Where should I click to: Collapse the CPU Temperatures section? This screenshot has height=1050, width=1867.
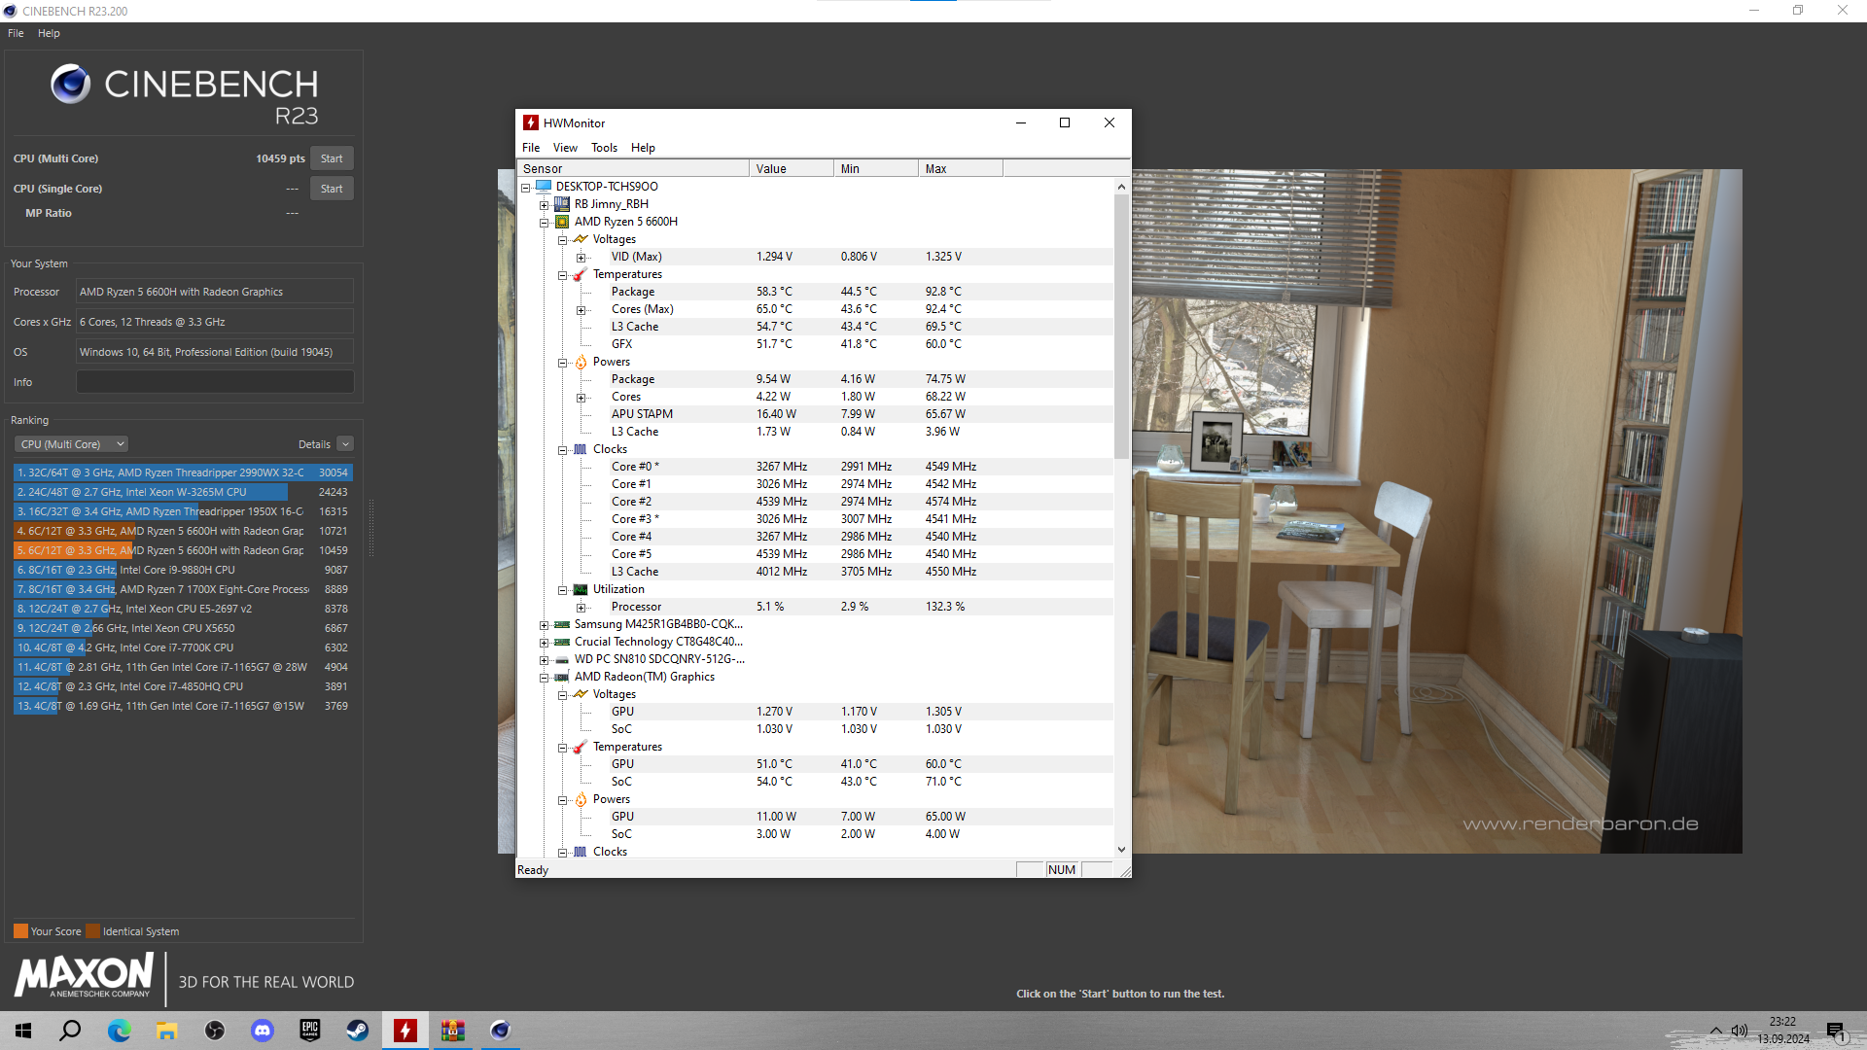(563, 275)
